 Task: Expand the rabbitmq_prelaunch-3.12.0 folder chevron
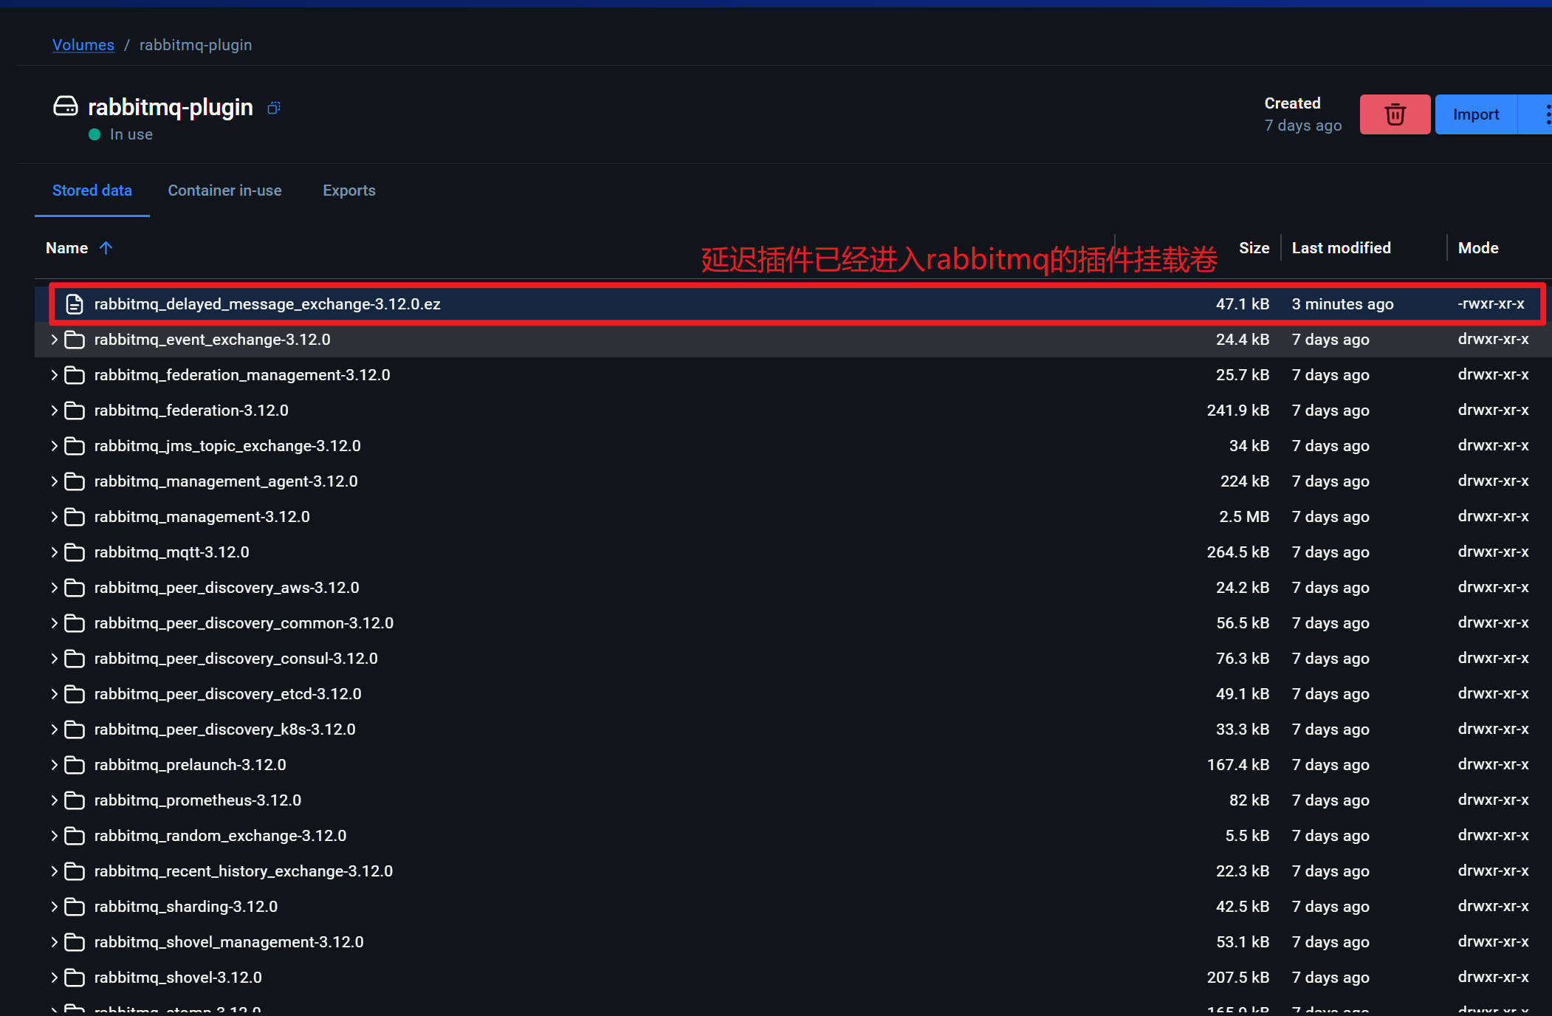54,765
